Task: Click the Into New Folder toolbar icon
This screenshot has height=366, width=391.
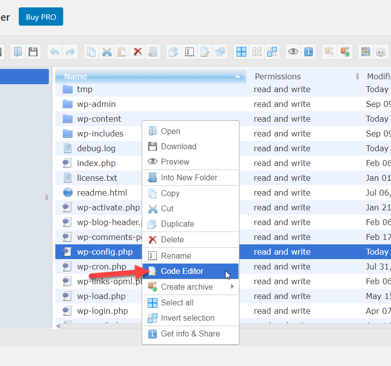Action: pyautogui.click(x=153, y=52)
